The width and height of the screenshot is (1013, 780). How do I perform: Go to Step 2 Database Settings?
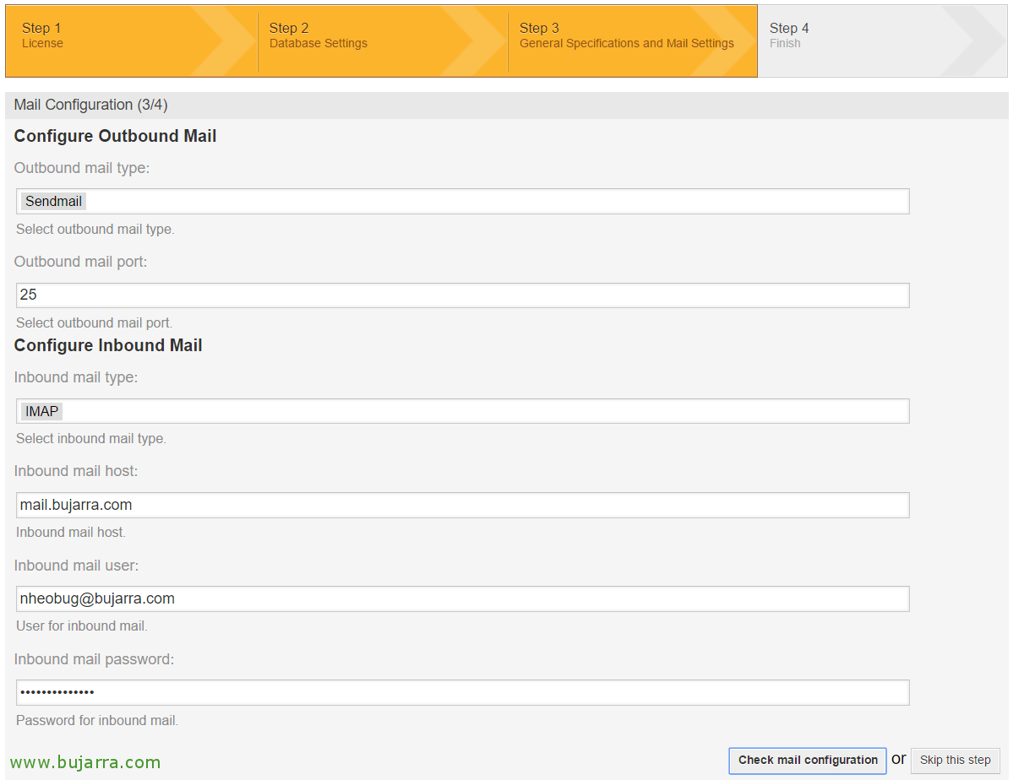383,41
